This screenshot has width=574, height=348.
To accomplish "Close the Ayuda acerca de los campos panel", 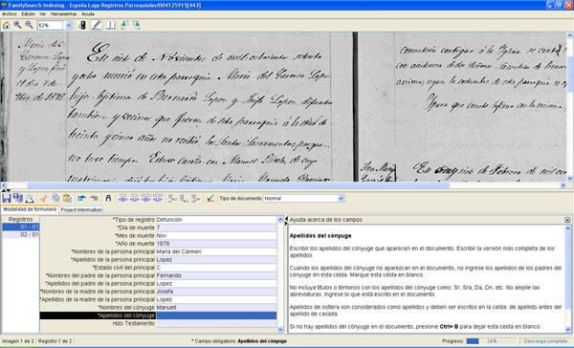I will 567,220.
